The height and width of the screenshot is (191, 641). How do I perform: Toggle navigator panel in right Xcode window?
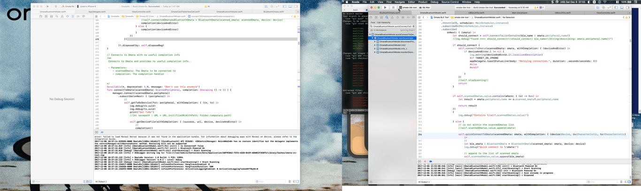tap(616, 7)
